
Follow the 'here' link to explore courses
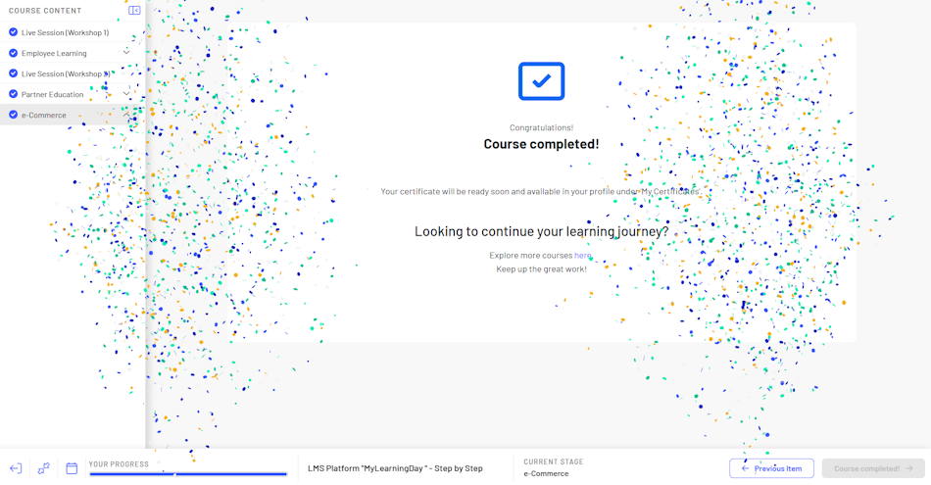(582, 256)
